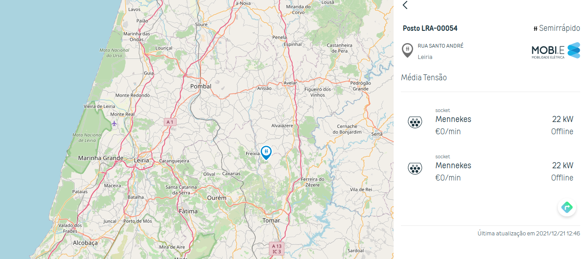This screenshot has width=587, height=259.
Task: Click the airplane airport icon near Monte Real
Action: point(114,123)
